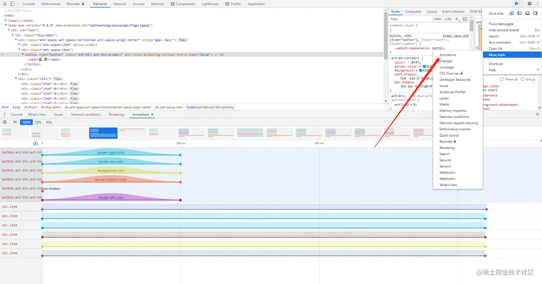Collapse the div class list node
Screen dimensions: 542x284
pyautogui.click(x=16, y=79)
